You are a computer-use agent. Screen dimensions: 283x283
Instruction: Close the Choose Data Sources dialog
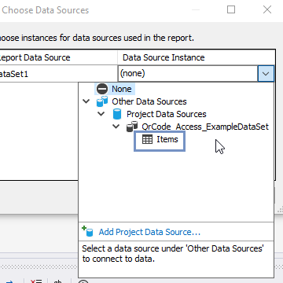(x=267, y=9)
